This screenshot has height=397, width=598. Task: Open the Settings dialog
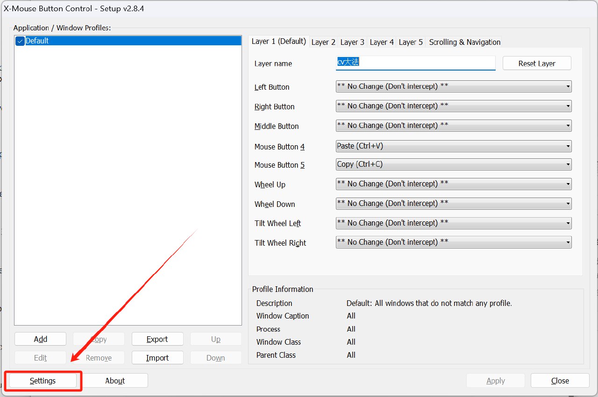point(43,381)
